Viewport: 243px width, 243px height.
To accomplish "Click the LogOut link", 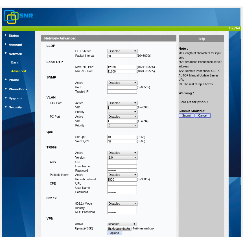I will coord(234,28).
